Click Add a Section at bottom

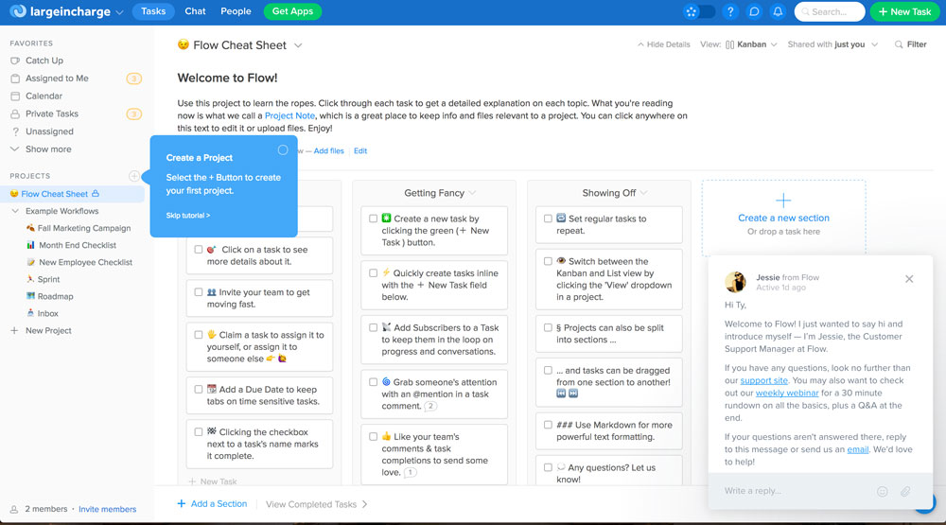(212, 504)
